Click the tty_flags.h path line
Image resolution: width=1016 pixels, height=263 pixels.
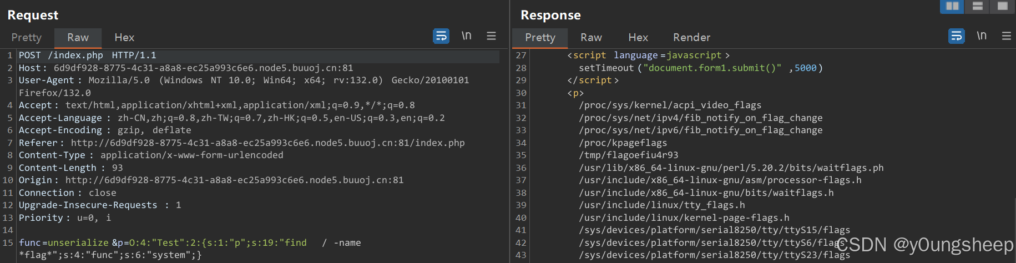coord(662,205)
